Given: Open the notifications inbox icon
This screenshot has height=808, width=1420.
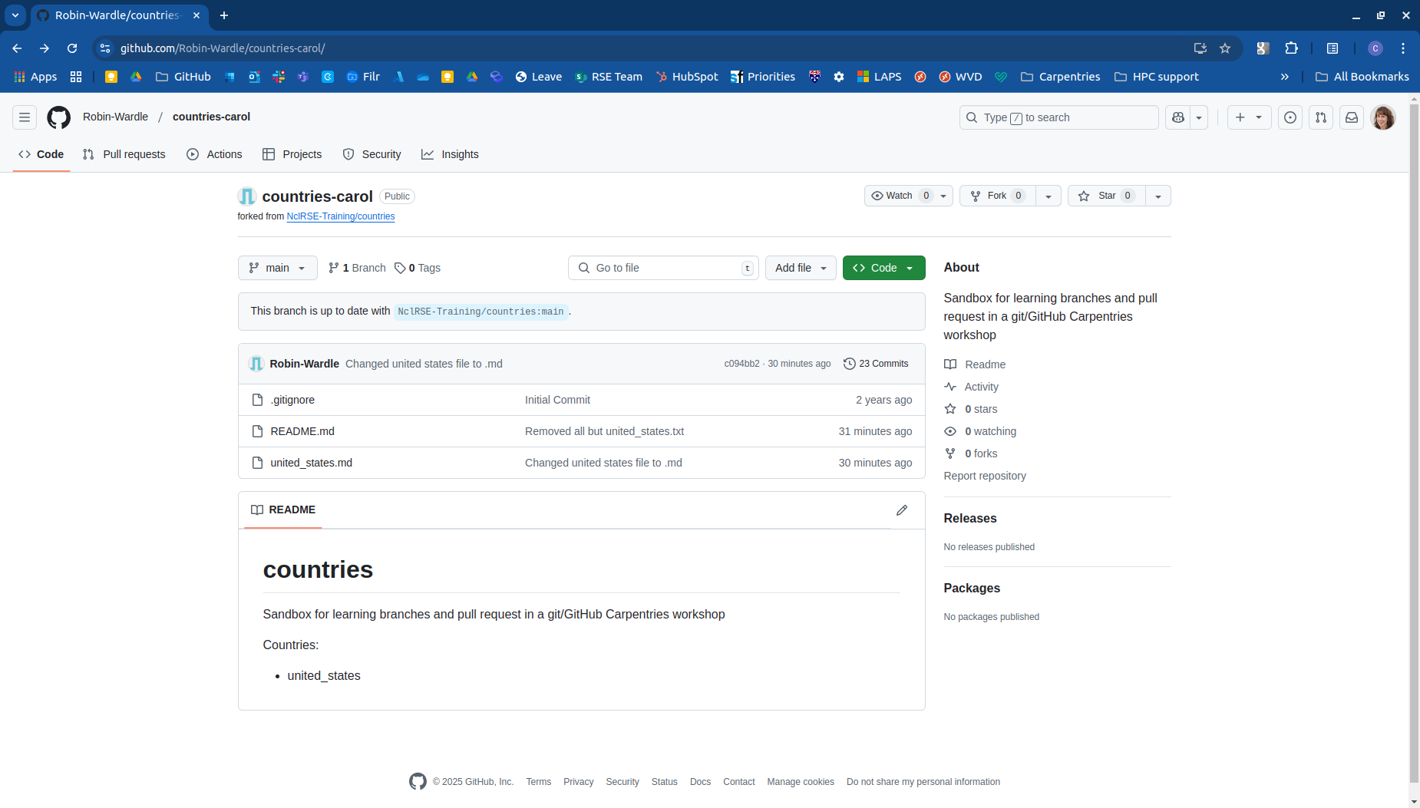Looking at the screenshot, I should 1352,117.
